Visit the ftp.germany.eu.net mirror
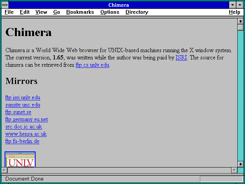The height and width of the screenshot is (184, 245). point(26,119)
